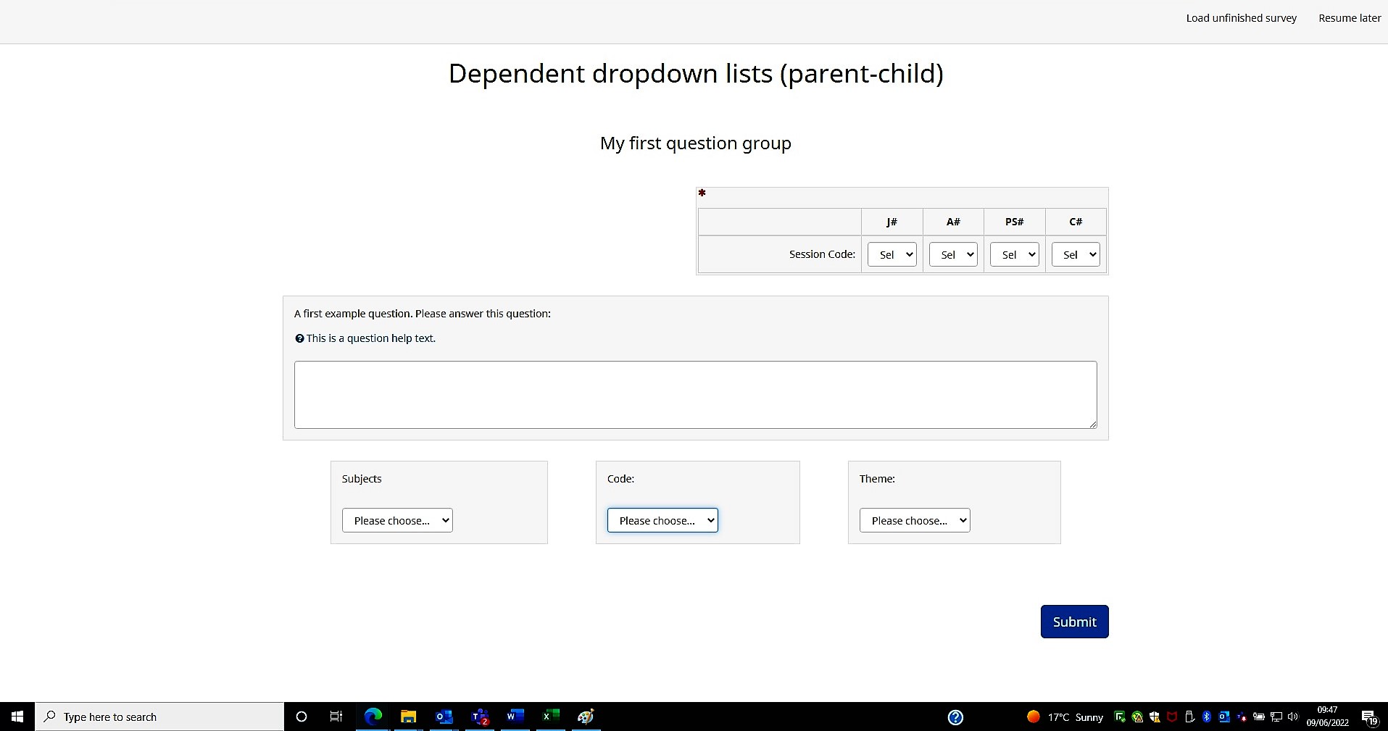Click inside the example question text area
1388x731 pixels.
point(694,394)
